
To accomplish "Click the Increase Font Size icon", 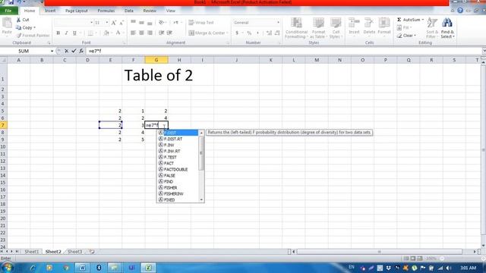I will pos(114,23).
